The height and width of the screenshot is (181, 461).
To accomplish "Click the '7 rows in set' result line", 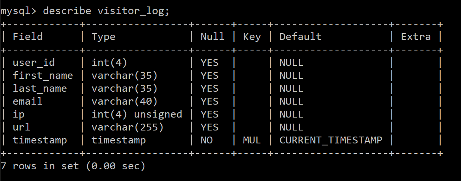I will pyautogui.click(x=73, y=166).
